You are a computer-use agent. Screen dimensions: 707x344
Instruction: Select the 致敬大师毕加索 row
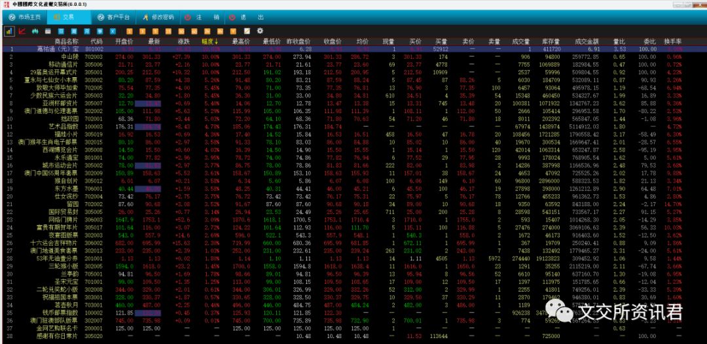[x=353, y=88]
